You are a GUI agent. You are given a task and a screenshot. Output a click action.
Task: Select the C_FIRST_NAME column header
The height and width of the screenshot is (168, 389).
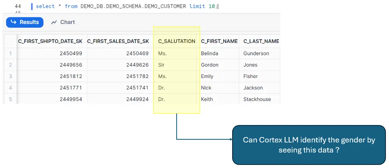[x=219, y=41]
